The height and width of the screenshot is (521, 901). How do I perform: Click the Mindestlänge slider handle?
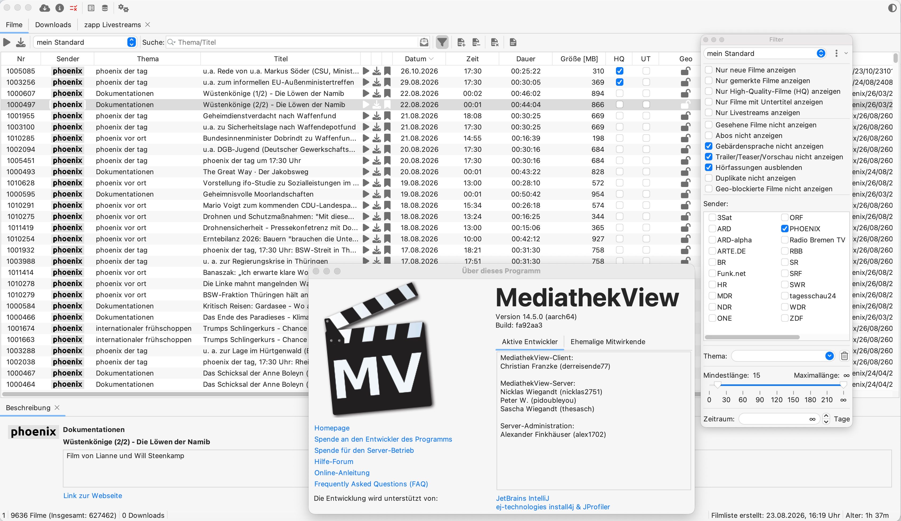(x=717, y=385)
